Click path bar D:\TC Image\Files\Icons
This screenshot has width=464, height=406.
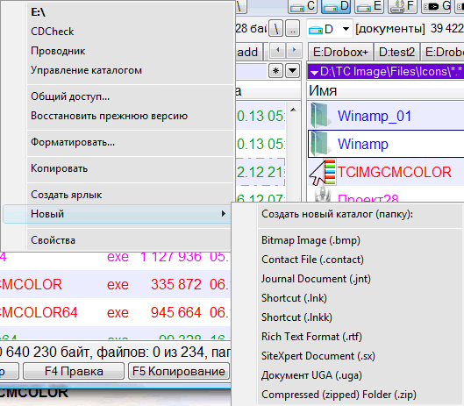386,71
